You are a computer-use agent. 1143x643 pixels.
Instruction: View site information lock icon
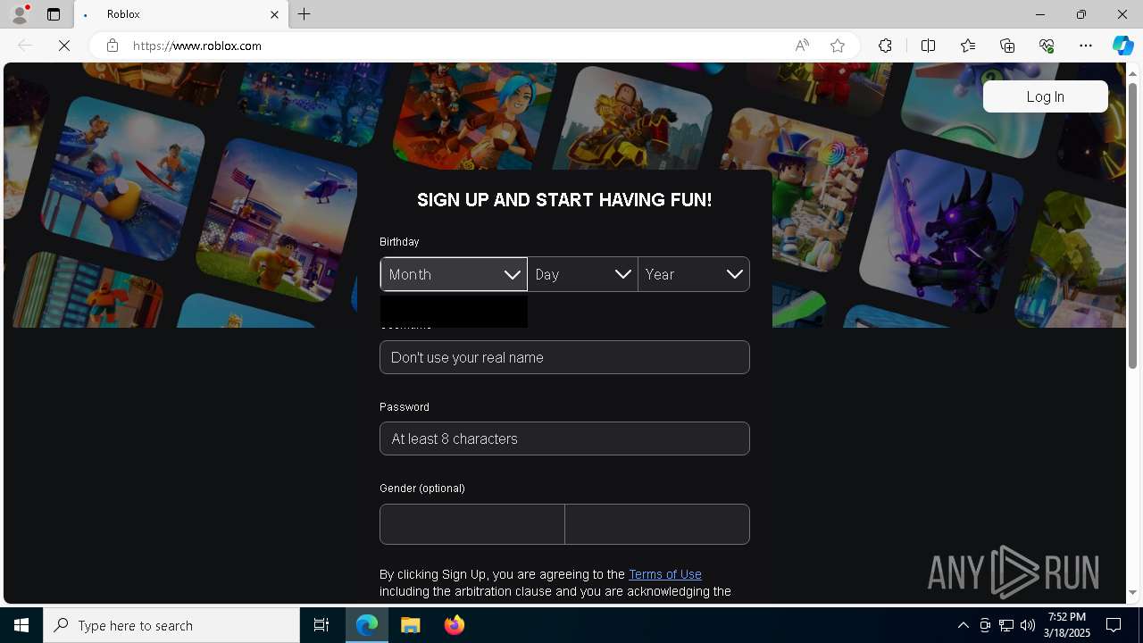[x=113, y=46]
